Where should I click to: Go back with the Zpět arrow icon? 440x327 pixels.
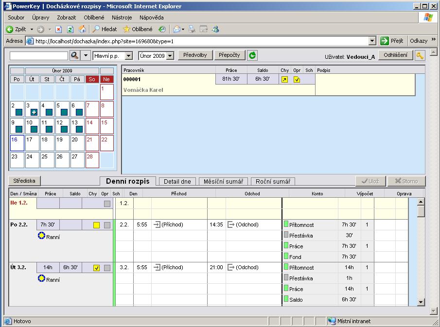tap(10, 29)
